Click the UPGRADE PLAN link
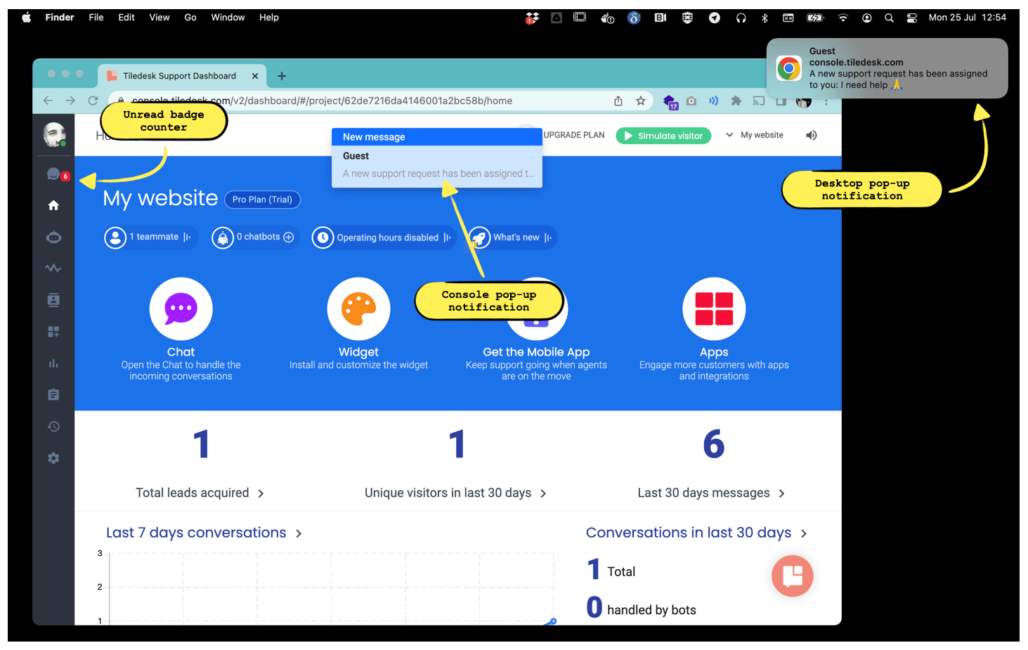 point(574,135)
